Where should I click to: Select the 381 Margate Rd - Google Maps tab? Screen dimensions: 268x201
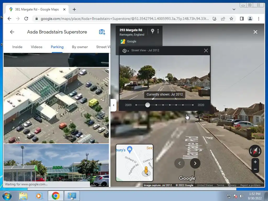click(37, 9)
